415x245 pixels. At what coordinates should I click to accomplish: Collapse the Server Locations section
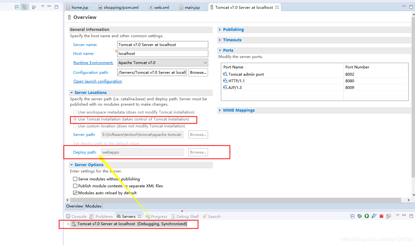72,93
